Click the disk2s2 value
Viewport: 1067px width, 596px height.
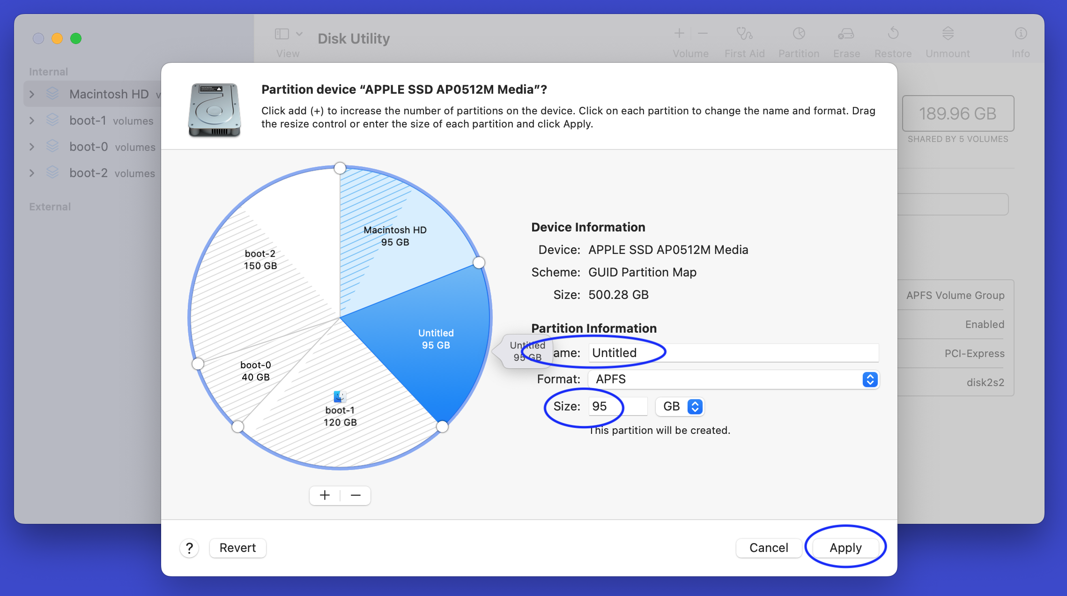point(985,382)
